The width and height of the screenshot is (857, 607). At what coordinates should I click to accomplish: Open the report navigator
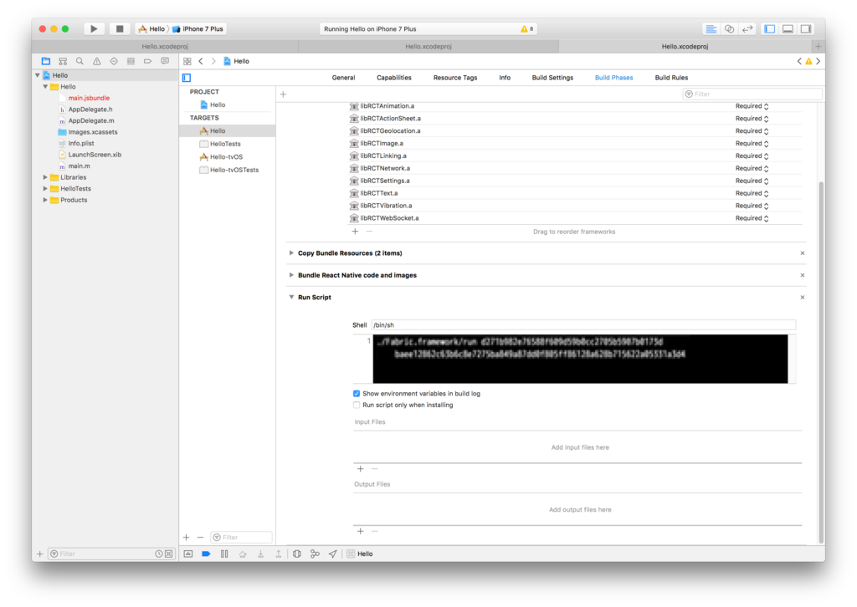click(x=165, y=61)
